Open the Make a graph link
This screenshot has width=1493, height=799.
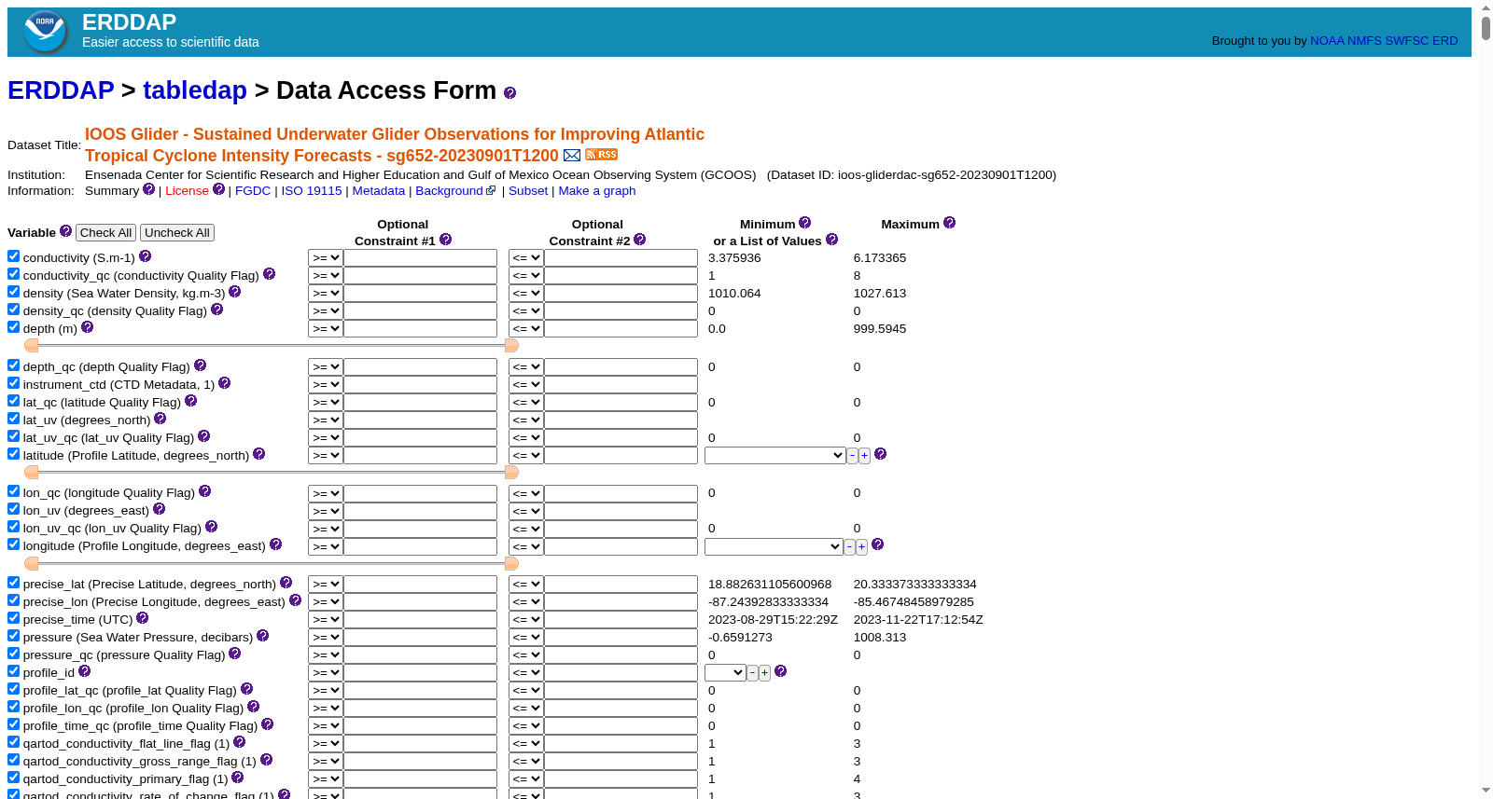tap(597, 191)
